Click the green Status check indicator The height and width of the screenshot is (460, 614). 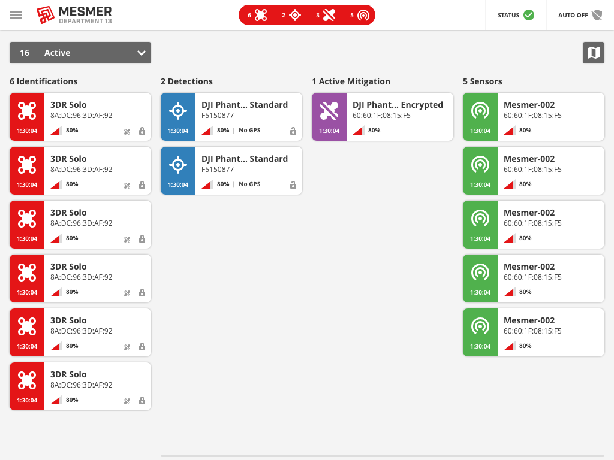[528, 15]
